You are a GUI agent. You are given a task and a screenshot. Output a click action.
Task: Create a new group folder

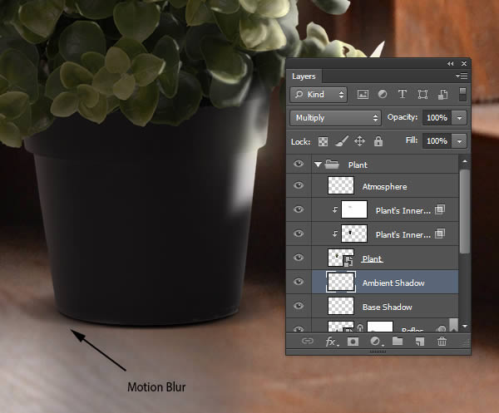click(398, 342)
